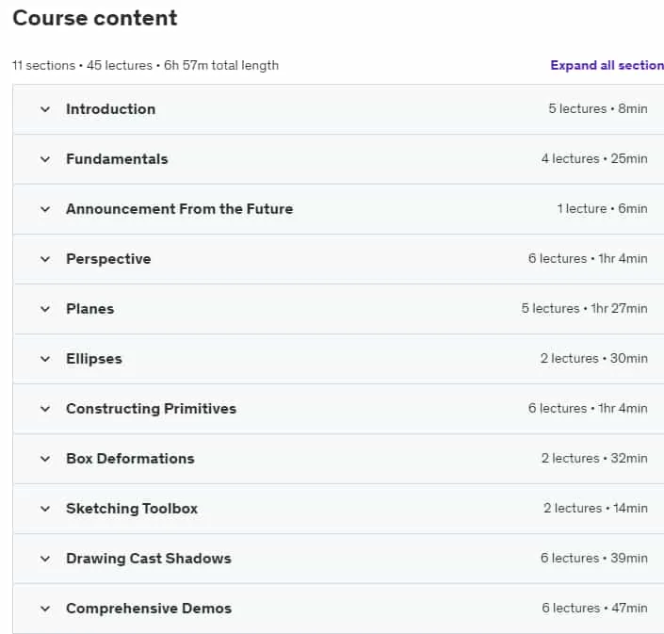Select the Perspective section heading
The image size is (664, 634).
108,259
